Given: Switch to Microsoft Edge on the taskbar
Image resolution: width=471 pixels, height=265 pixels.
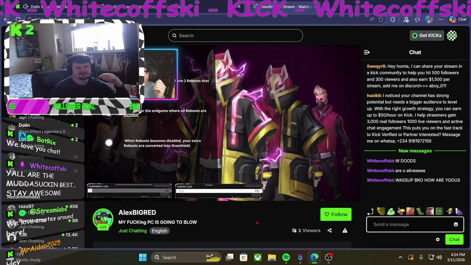Looking at the screenshot, I should pyautogui.click(x=314, y=257).
